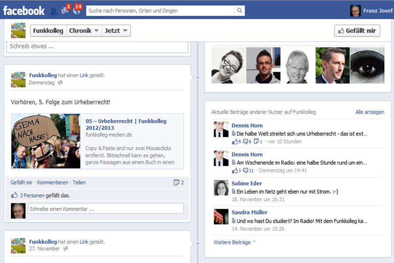Like the page with Gefällt mir button
This screenshot has width=394, height=263.
pyautogui.click(x=357, y=31)
